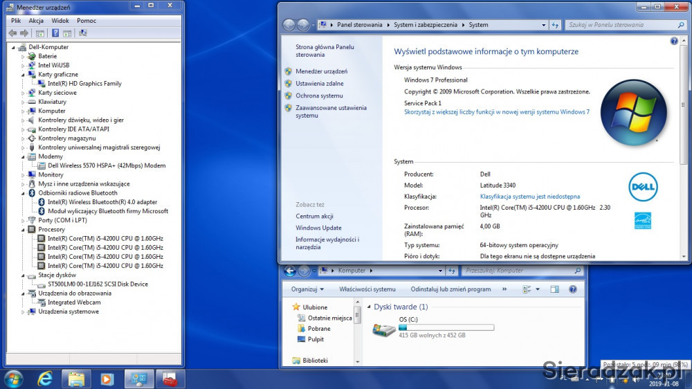This screenshot has height=389, width=692.
Task: Expand the Klawiatury category
Action: coord(23,102)
